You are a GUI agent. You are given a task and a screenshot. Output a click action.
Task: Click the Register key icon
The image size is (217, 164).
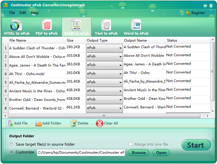point(188,13)
